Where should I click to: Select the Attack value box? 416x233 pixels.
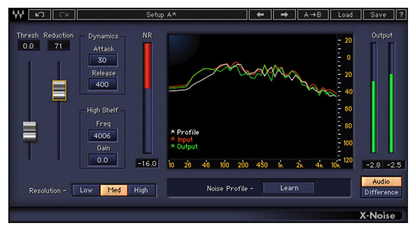point(103,60)
